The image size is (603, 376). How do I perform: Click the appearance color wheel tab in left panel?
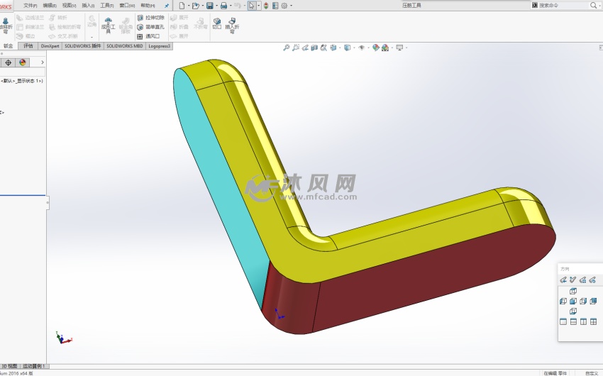tap(23, 62)
